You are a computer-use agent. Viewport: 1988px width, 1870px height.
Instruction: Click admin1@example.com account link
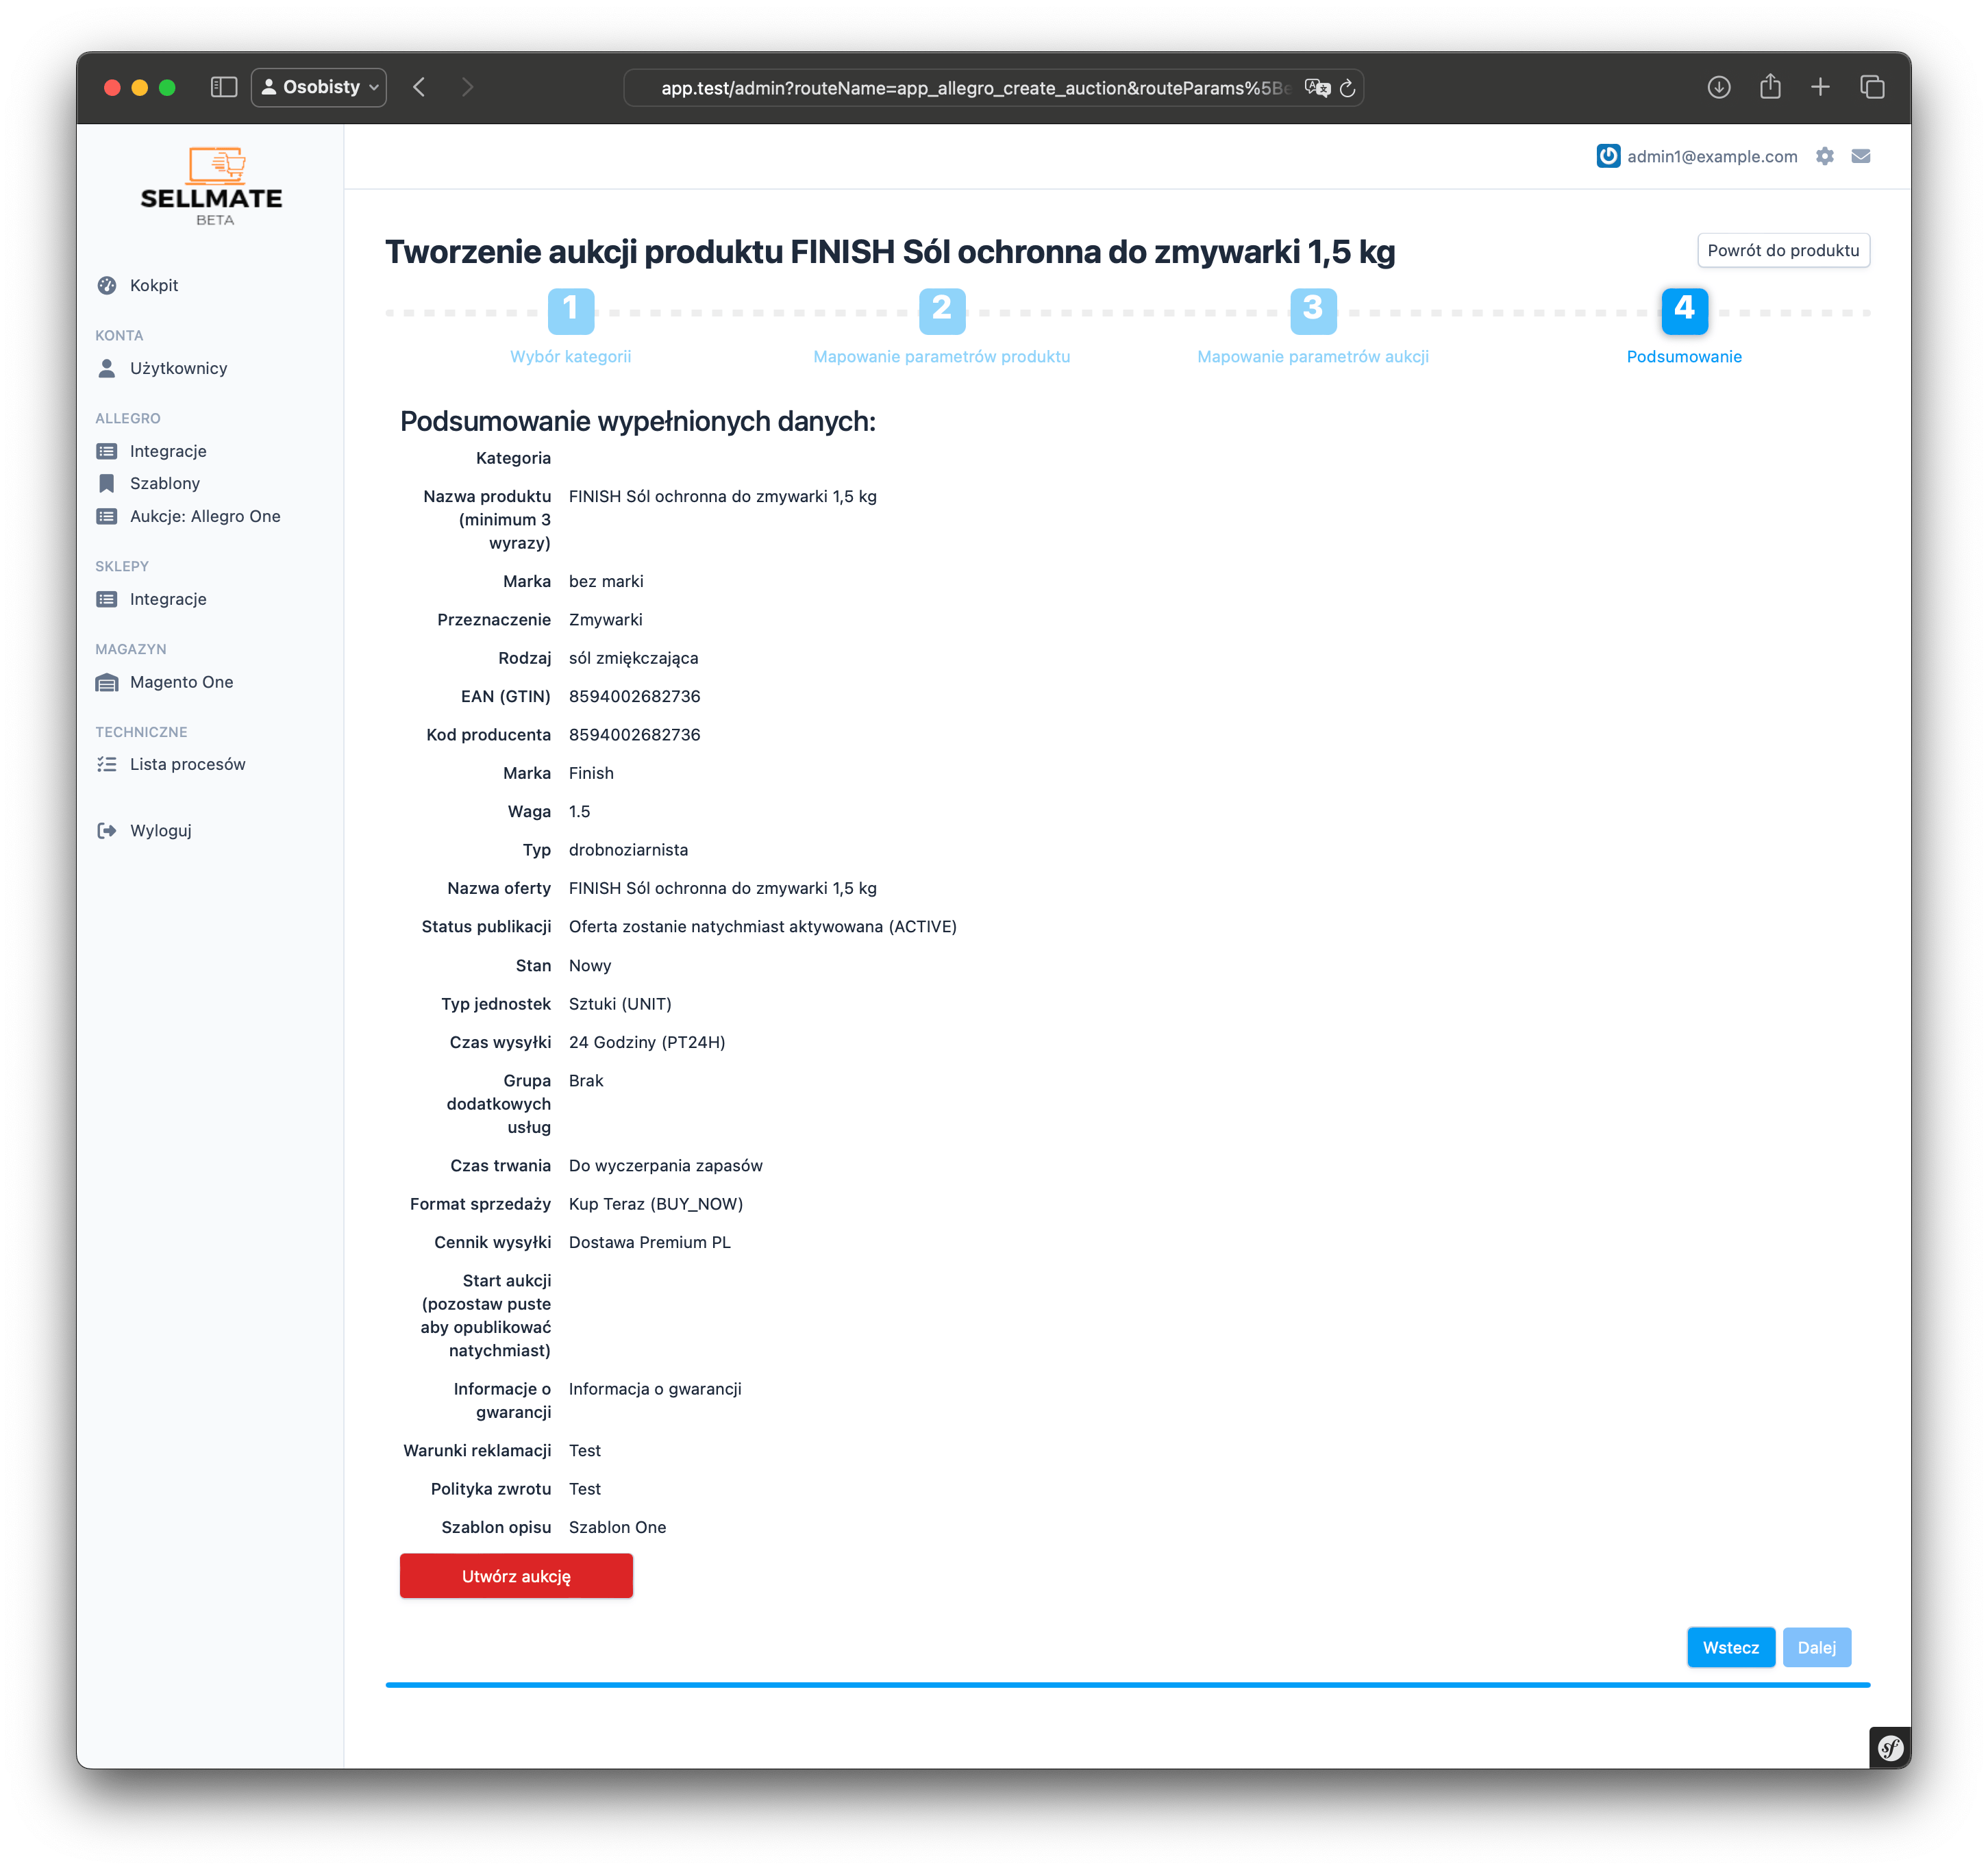(1712, 156)
